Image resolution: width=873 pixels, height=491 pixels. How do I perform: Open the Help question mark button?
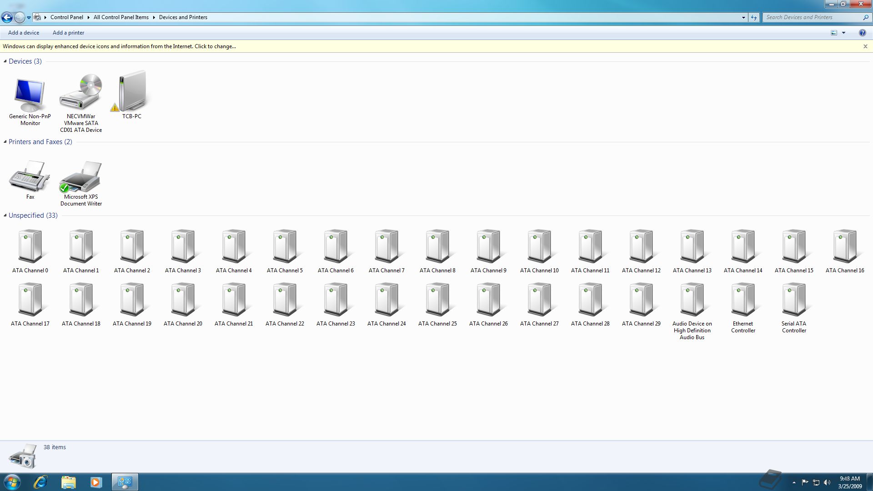pyautogui.click(x=862, y=33)
